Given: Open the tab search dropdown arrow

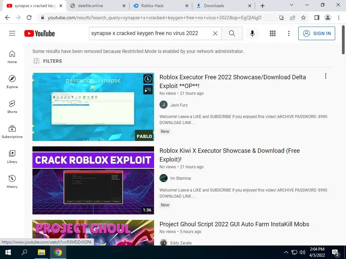Looking at the screenshot, I should pos(292,5).
